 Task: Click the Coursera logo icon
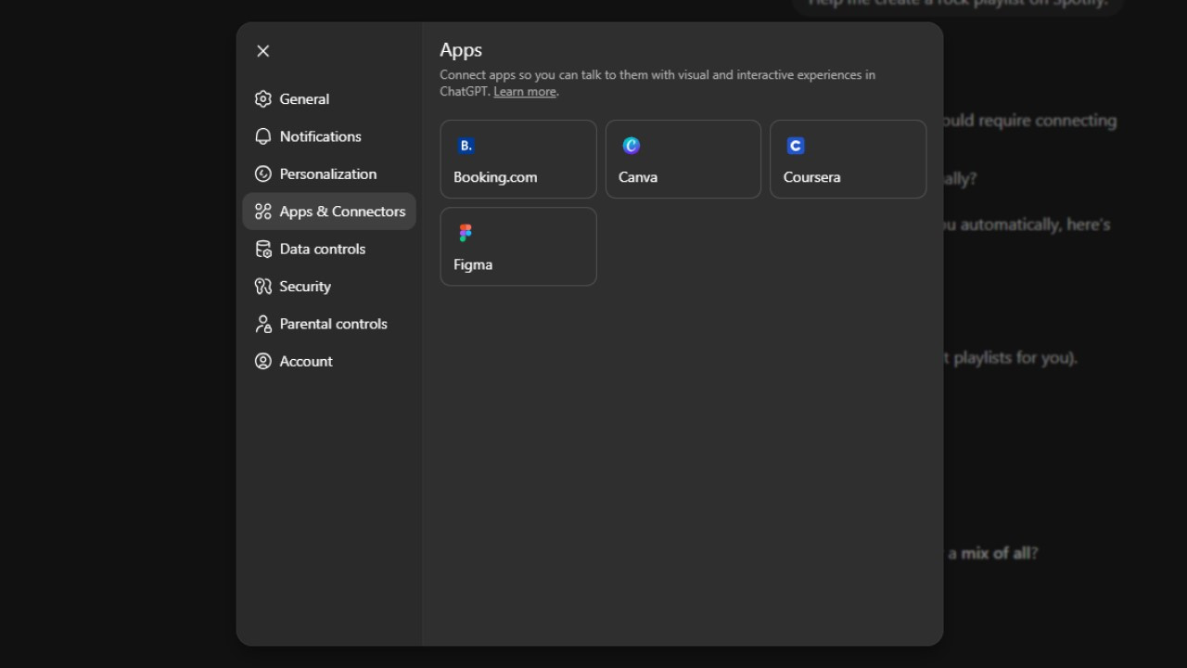(x=796, y=146)
